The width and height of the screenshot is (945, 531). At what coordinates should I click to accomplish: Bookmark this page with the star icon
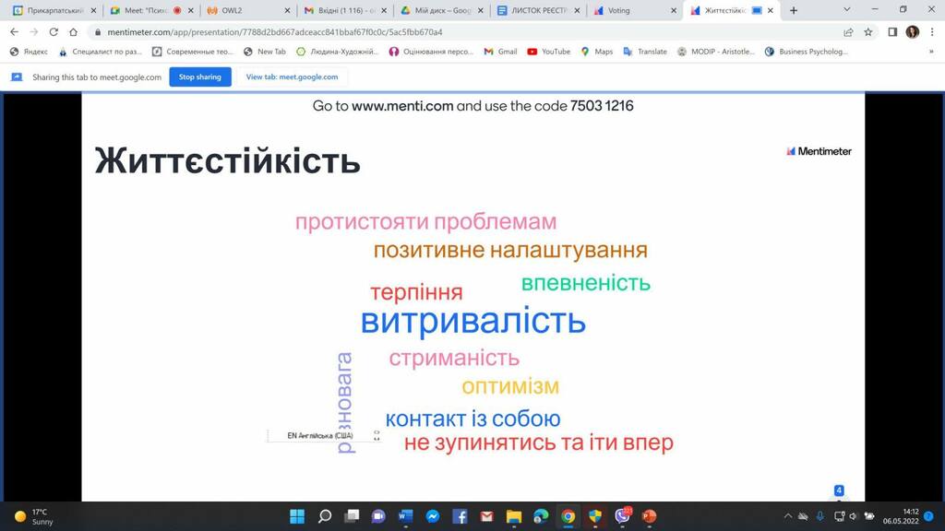click(x=868, y=31)
